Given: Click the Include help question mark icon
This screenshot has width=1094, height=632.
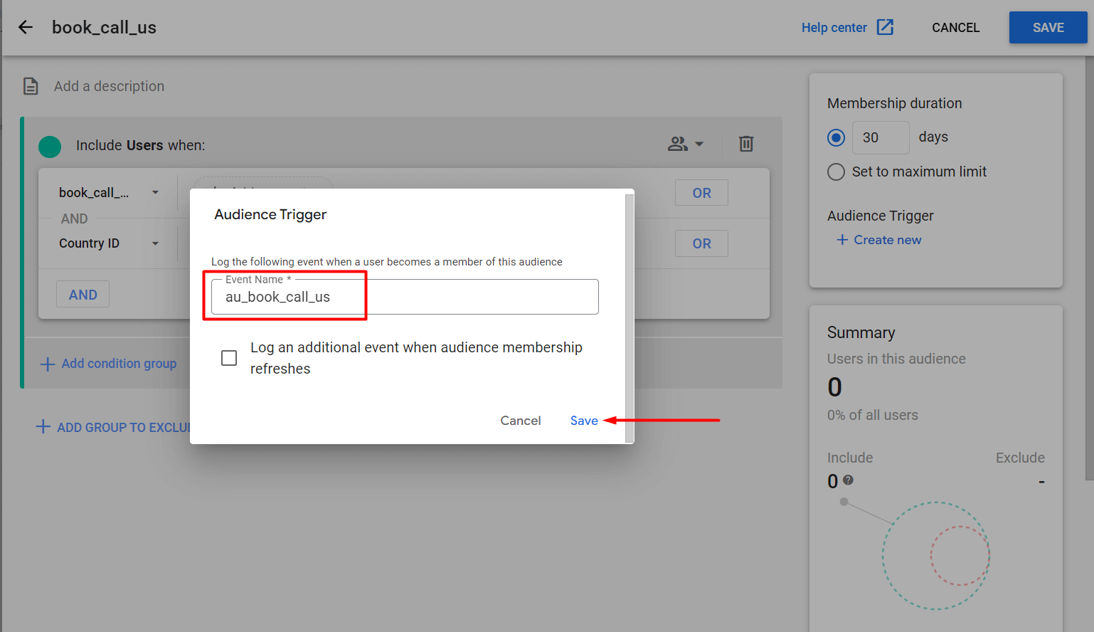Looking at the screenshot, I should point(848,480).
